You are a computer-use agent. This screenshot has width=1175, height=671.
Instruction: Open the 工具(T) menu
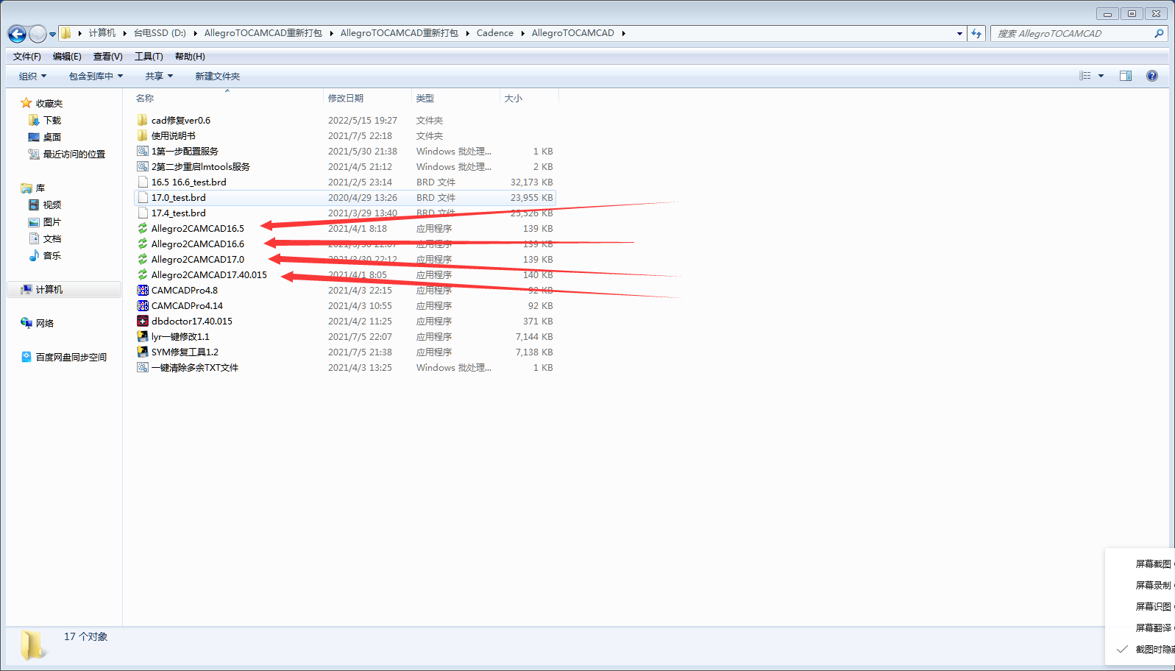point(149,57)
